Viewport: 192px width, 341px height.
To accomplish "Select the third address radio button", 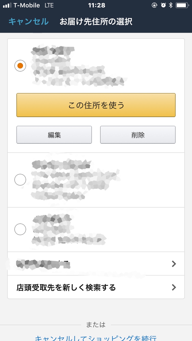I will tap(20, 229).
